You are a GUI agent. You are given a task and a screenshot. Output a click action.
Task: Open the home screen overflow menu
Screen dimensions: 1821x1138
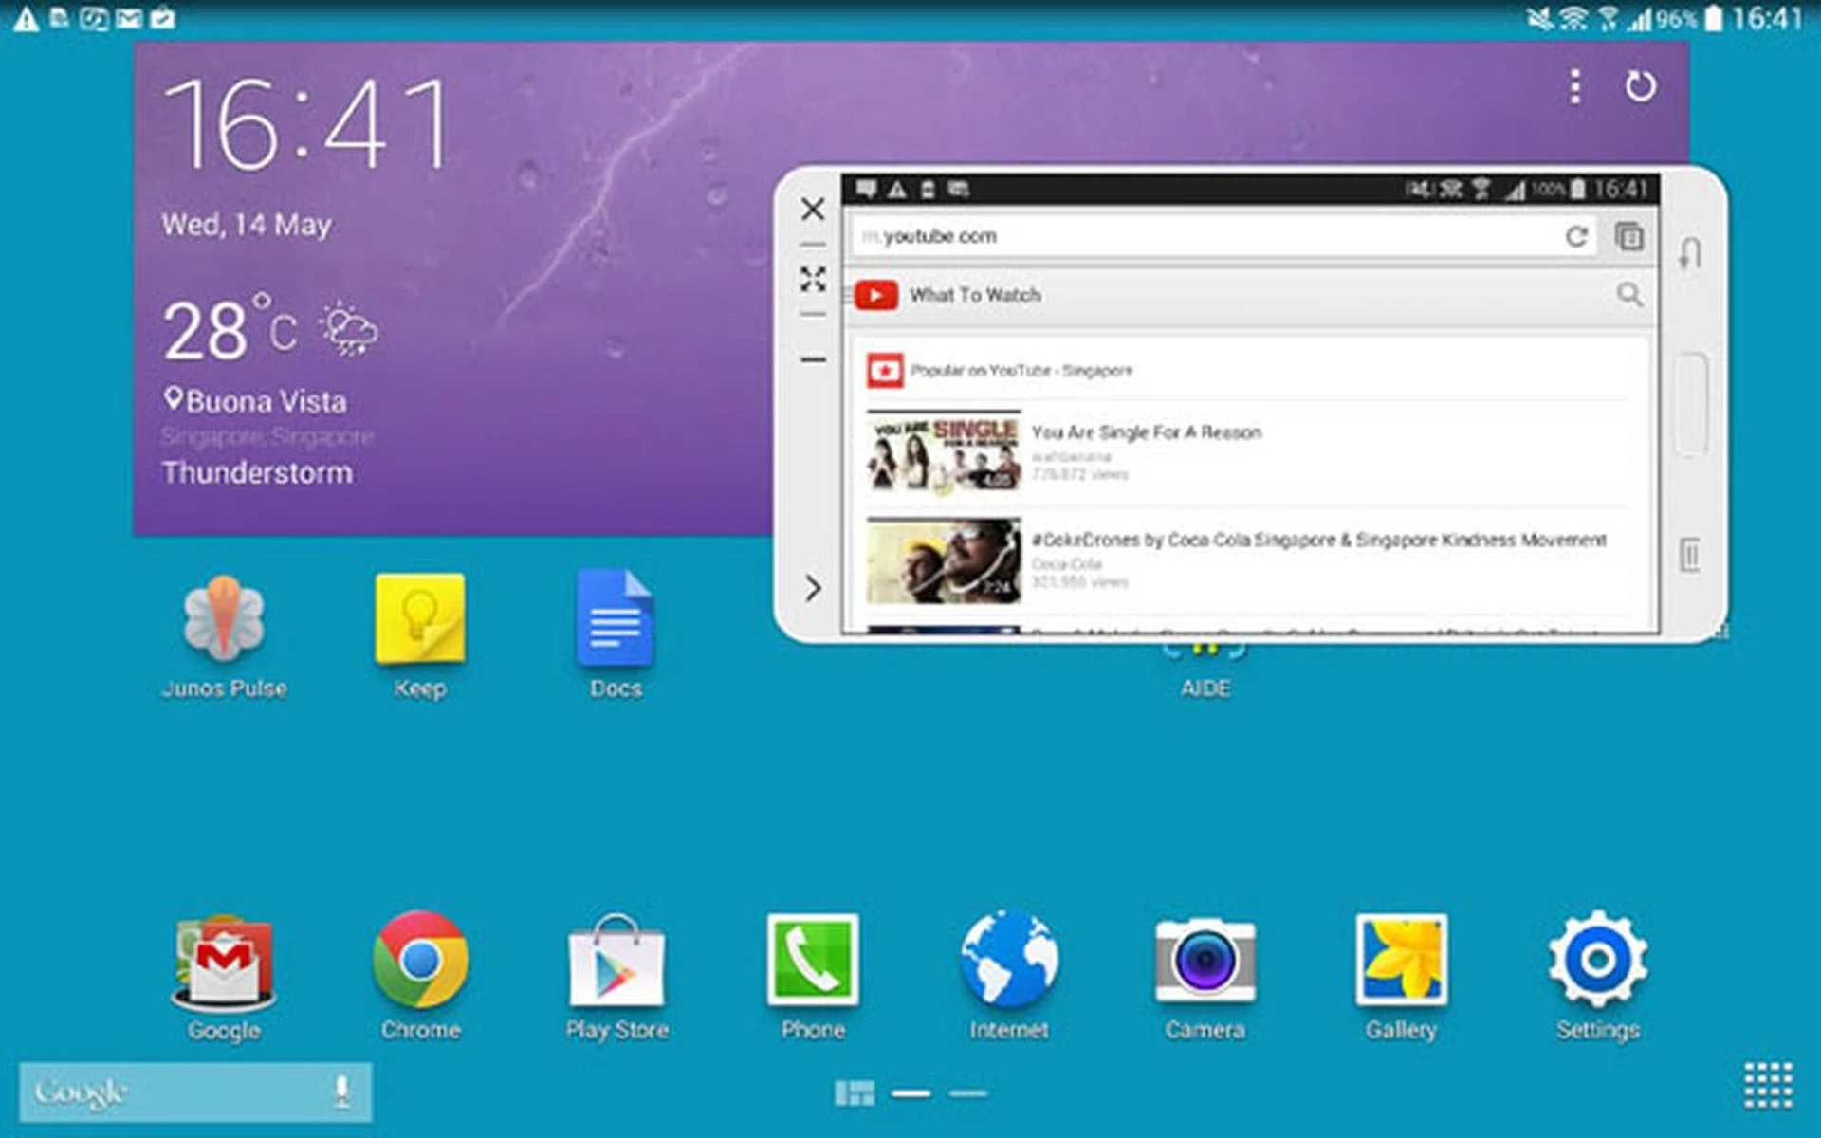tap(1573, 86)
